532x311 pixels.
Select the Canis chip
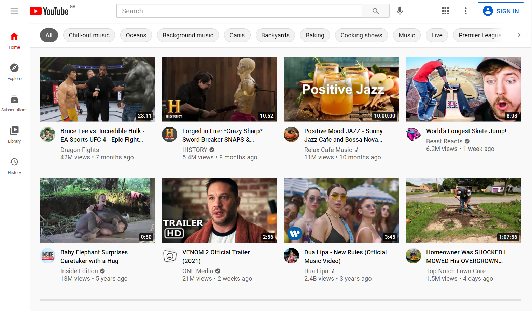point(237,35)
